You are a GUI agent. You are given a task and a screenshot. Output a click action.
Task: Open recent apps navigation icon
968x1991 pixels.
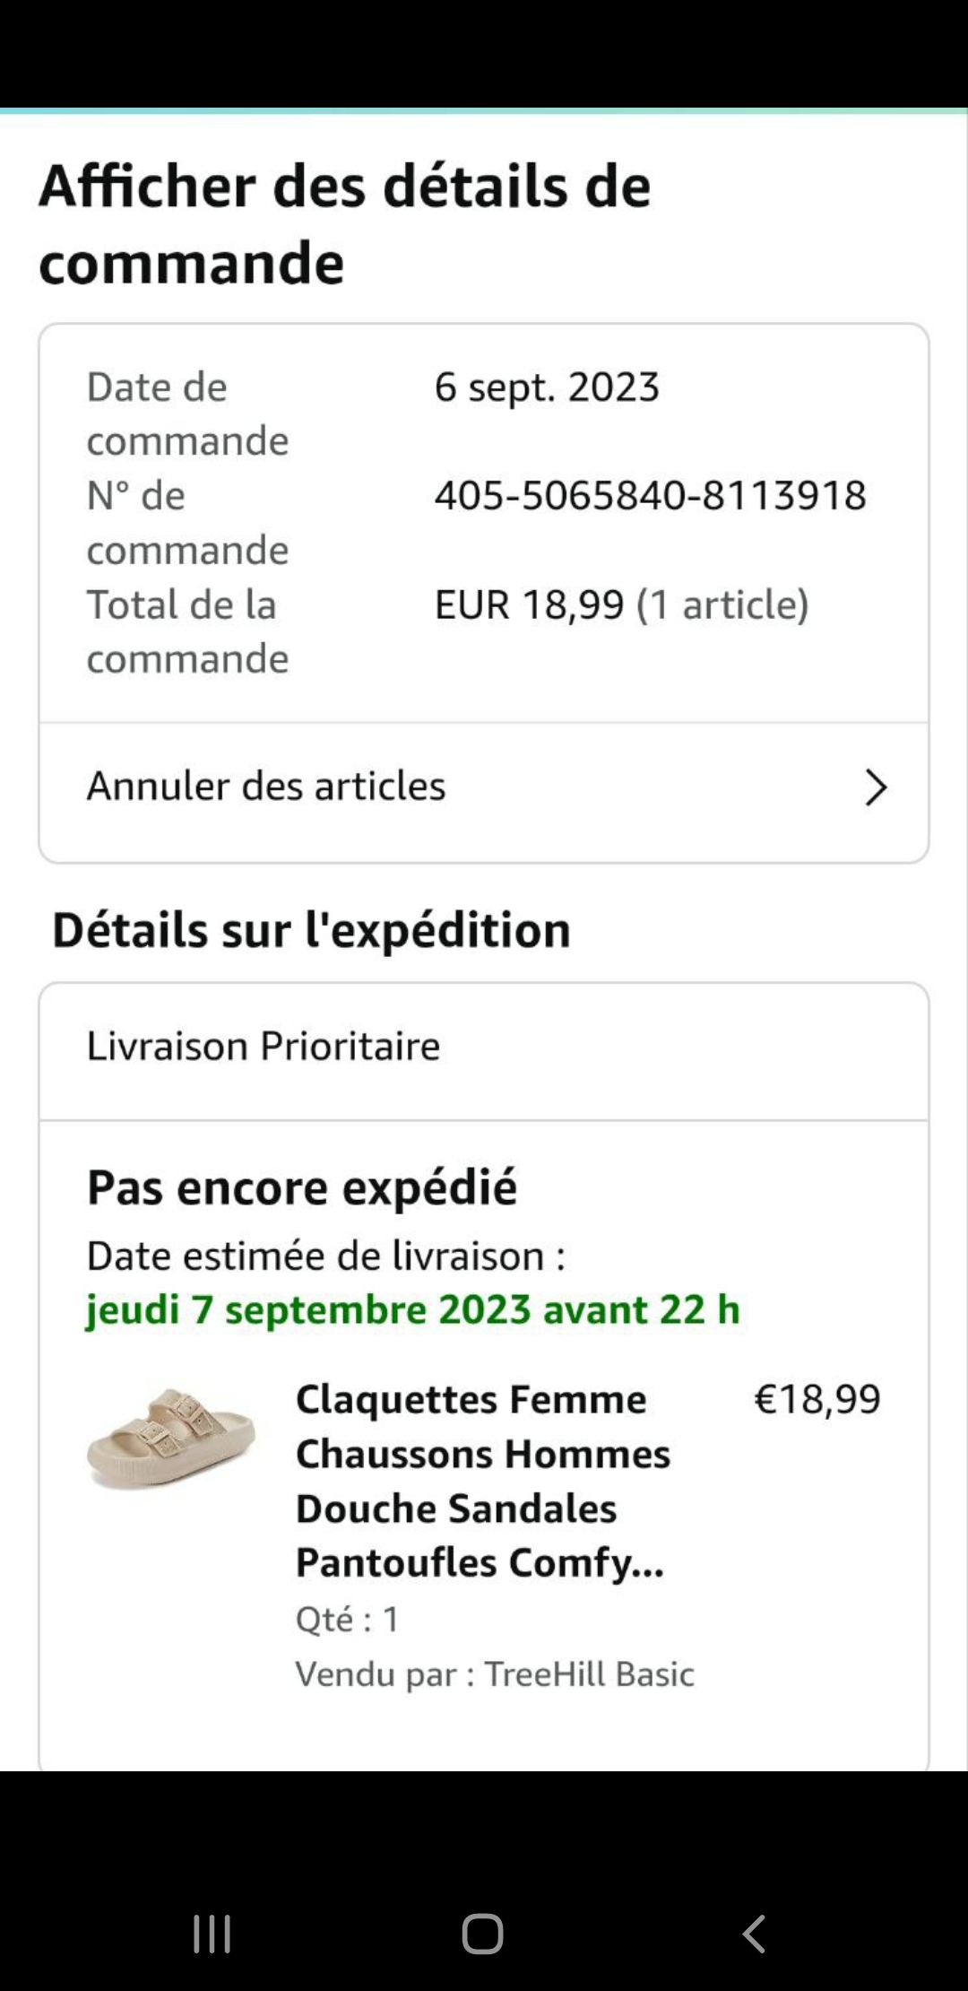212,1934
